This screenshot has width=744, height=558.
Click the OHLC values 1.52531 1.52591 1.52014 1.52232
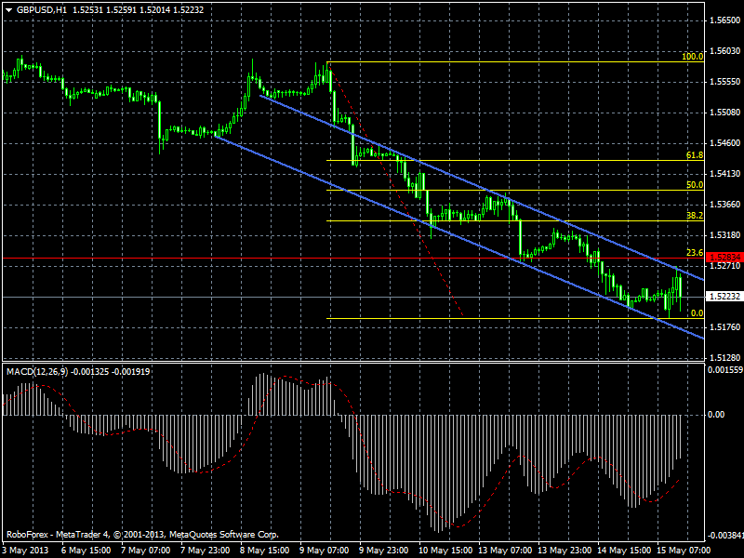point(138,10)
